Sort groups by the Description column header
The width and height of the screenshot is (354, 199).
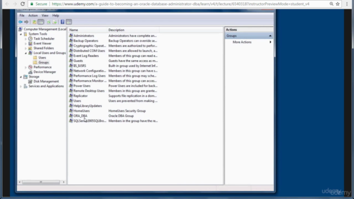coord(133,30)
